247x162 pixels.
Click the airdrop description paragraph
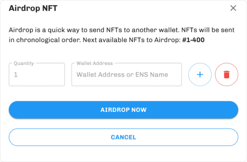pos(121,35)
